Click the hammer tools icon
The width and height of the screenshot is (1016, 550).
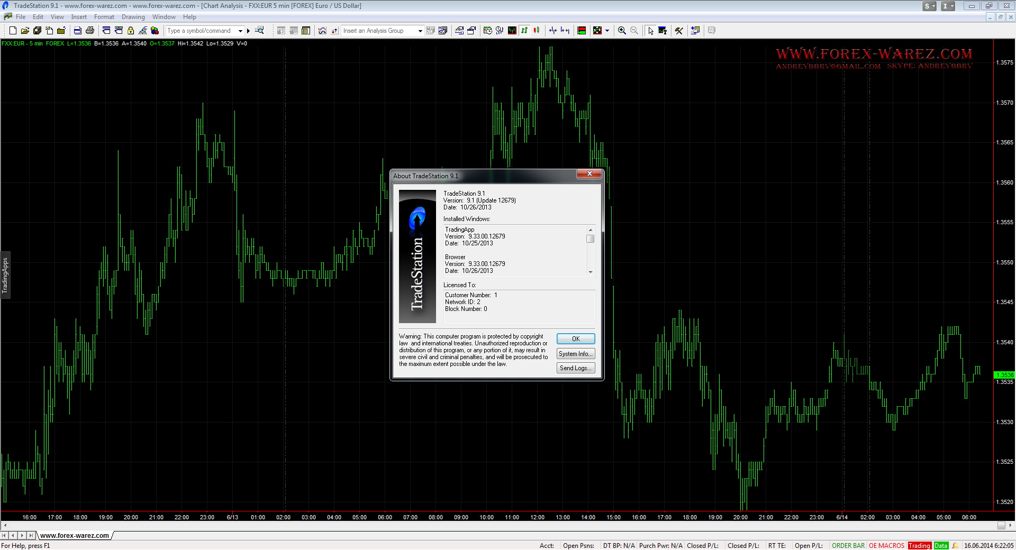[679, 31]
